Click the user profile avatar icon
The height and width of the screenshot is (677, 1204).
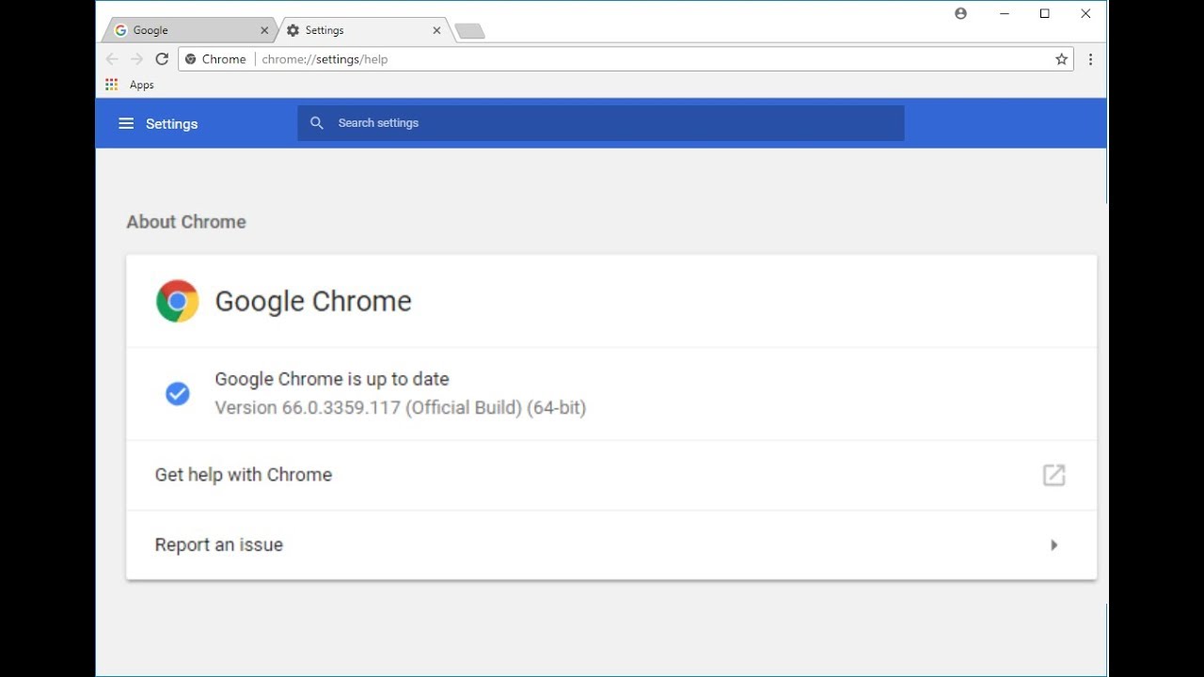[x=960, y=14]
